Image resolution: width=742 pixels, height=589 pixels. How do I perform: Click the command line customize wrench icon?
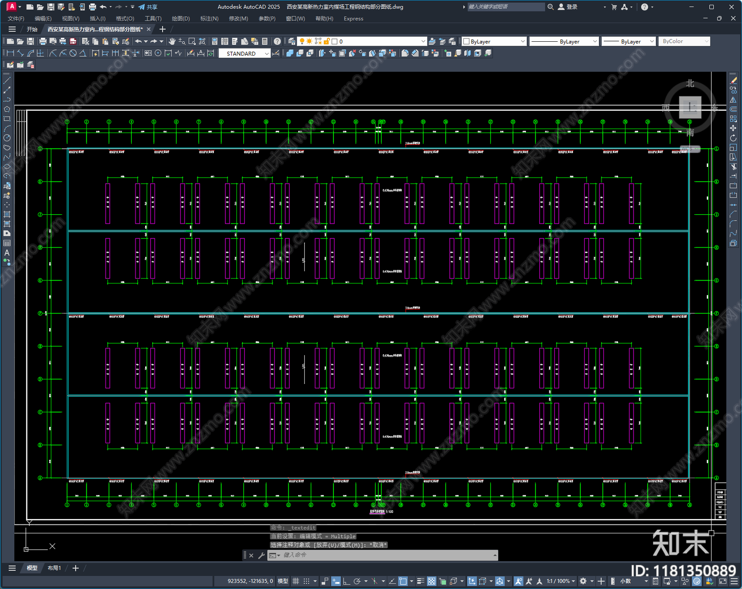point(261,555)
